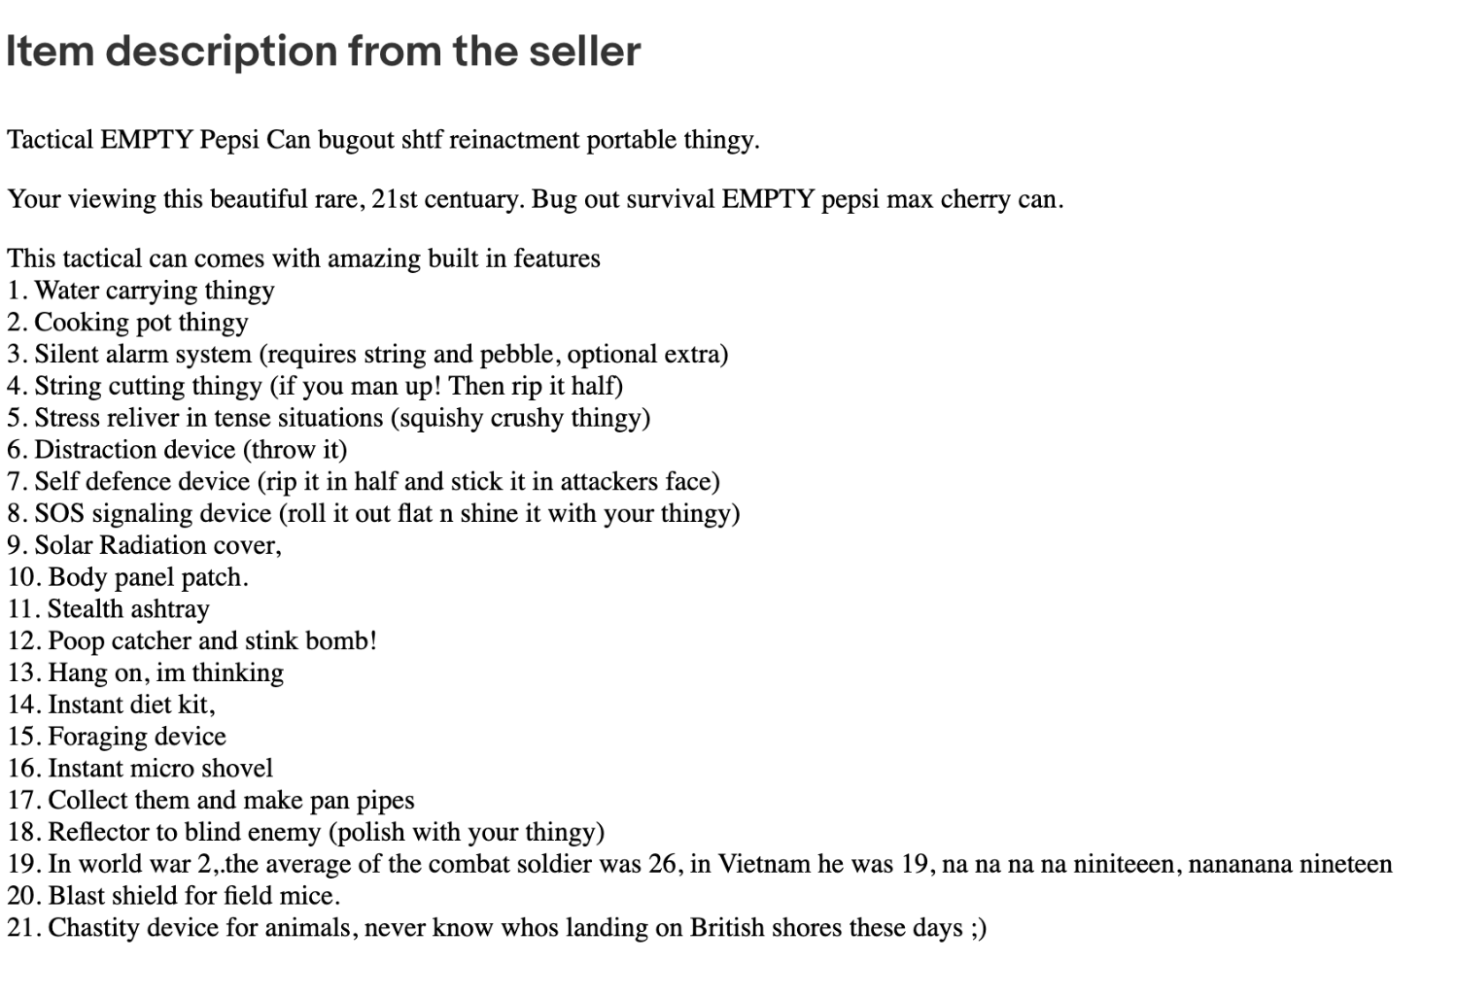1458x999 pixels.
Task: Click the "Item description from the seller" heading
Action: [323, 52]
